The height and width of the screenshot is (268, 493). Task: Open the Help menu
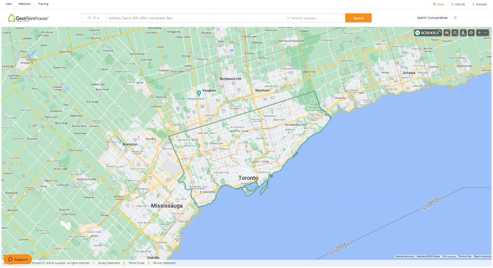click(x=9, y=4)
